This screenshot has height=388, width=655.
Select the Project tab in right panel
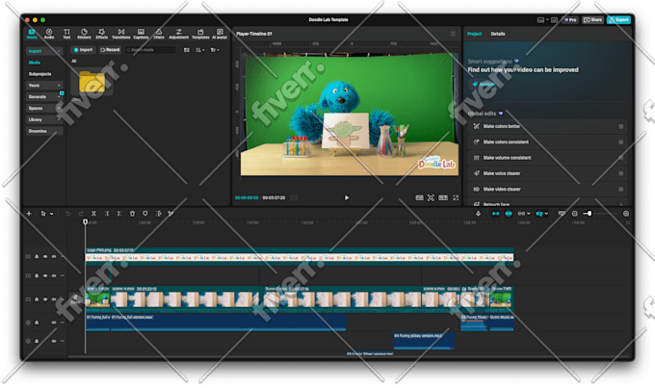(x=475, y=34)
